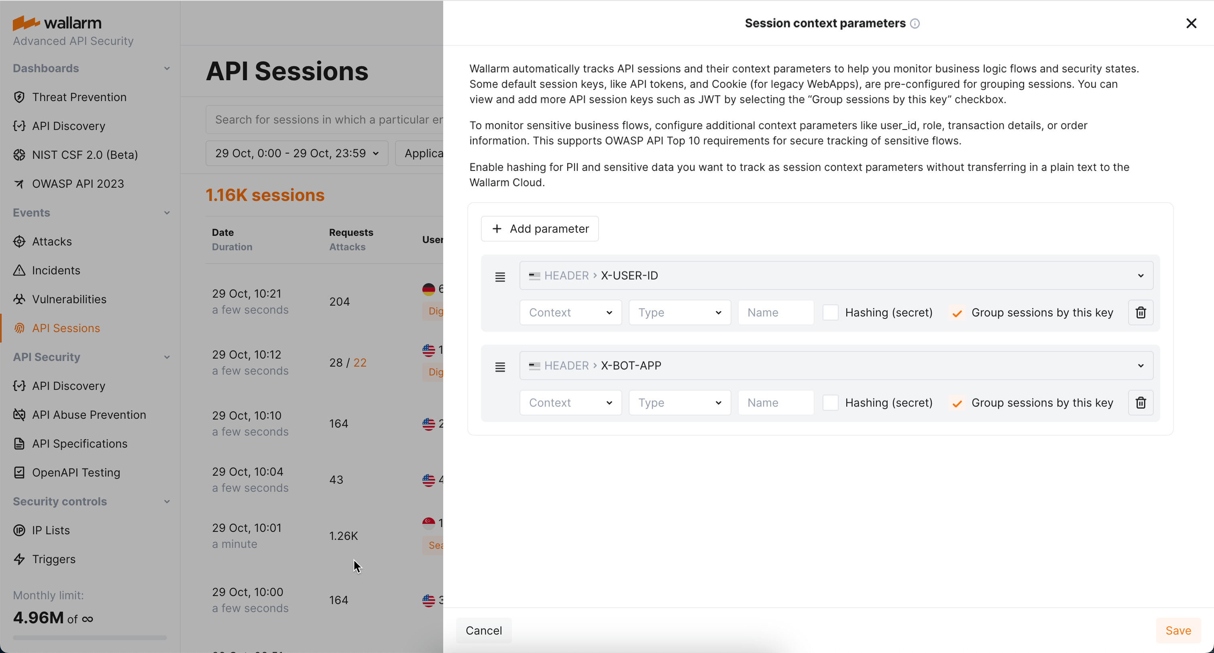Click the plus icon in Add parameter
Image resolution: width=1214 pixels, height=653 pixels.
[x=497, y=228]
